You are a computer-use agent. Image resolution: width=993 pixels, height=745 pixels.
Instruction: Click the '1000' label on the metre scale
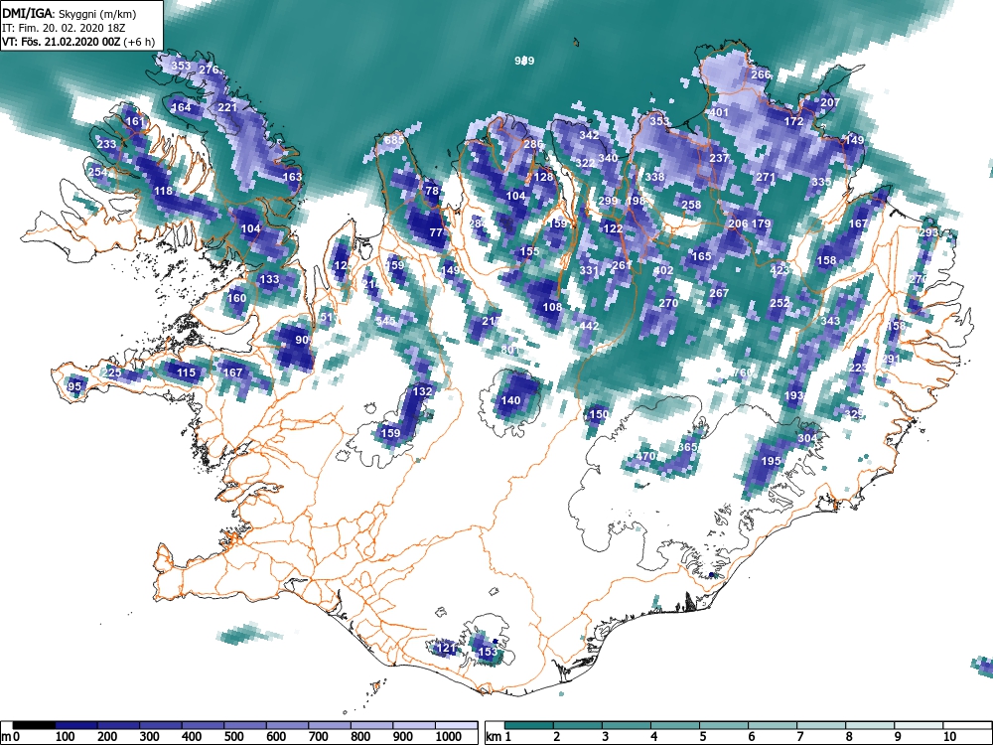coord(449,736)
